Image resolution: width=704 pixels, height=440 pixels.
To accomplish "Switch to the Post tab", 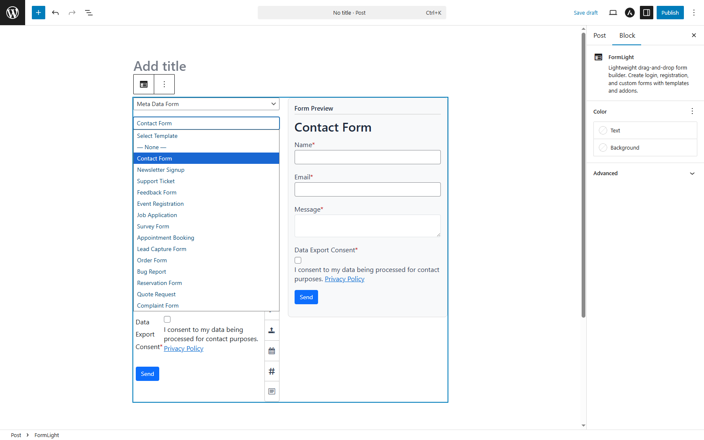I will coord(599,36).
